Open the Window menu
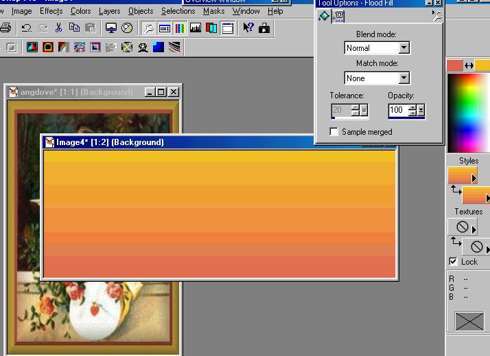 [246, 11]
